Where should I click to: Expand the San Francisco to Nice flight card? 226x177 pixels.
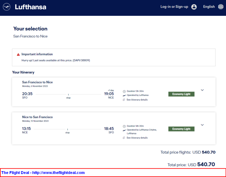coord(202,90)
